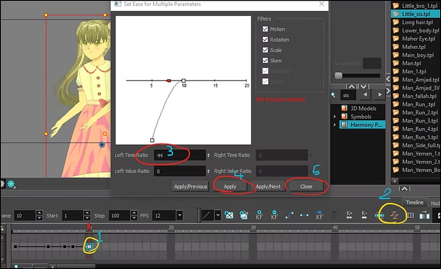Switch to the Timeline tab
Viewport: 441px width, 269px height.
415,203
